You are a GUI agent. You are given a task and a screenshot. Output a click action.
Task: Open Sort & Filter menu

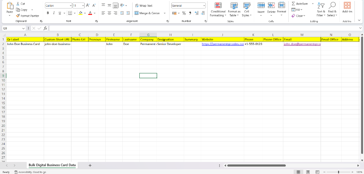pos(321,10)
